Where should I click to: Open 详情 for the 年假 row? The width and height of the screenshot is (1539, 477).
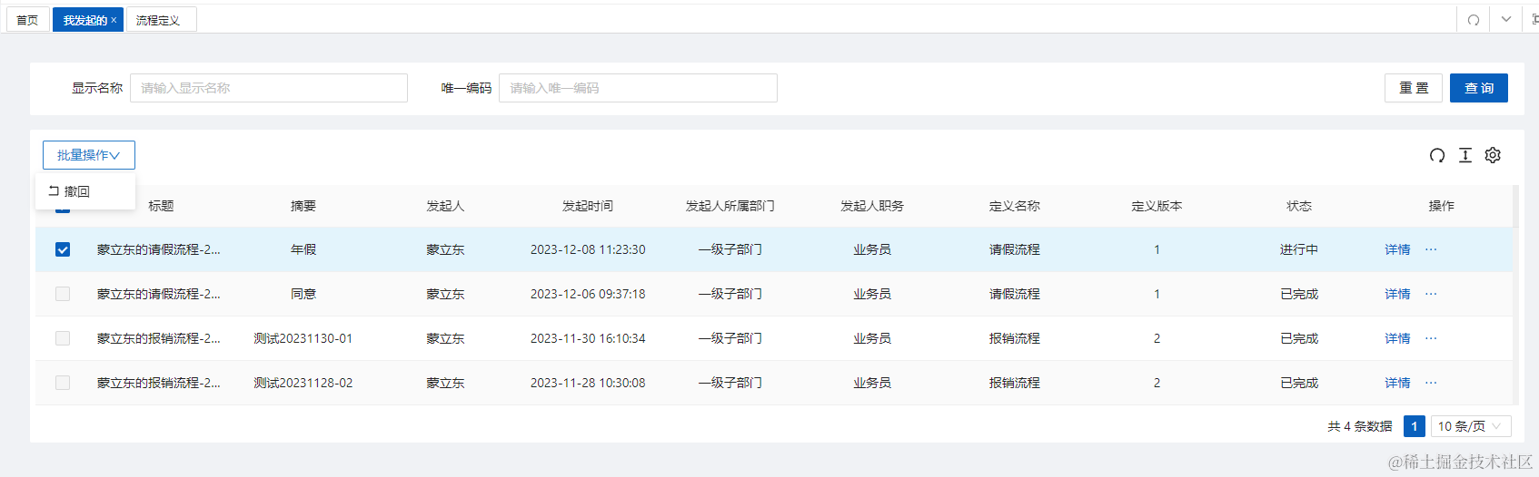pos(1397,249)
